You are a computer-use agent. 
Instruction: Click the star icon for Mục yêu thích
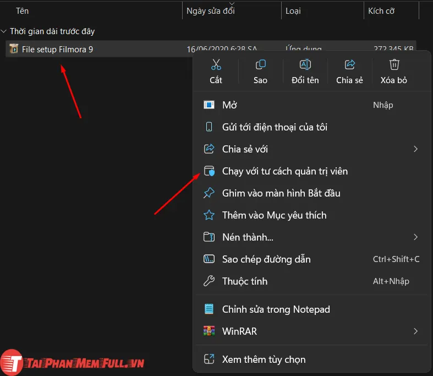tap(209, 215)
